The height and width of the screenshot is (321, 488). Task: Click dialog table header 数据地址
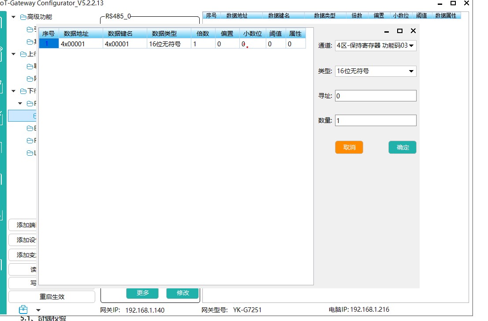81,34
